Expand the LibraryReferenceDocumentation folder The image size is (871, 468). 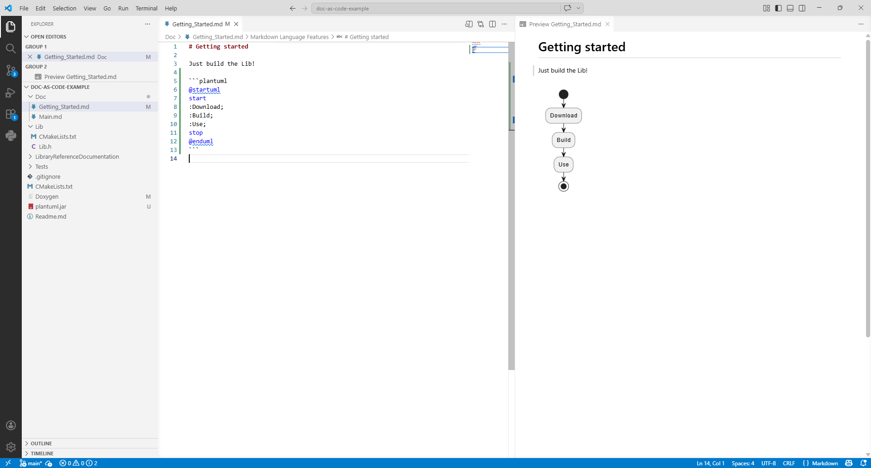77,156
